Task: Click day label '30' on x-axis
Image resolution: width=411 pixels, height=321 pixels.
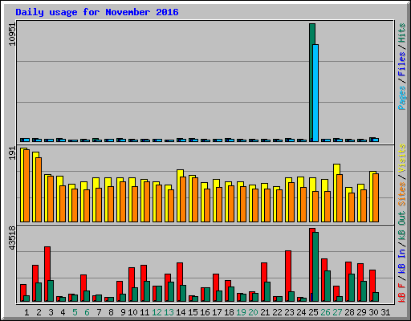Action: [x=373, y=312]
